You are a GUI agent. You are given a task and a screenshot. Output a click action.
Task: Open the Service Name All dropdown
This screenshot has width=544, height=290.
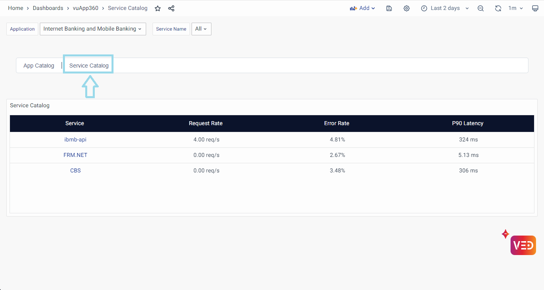coord(201,29)
